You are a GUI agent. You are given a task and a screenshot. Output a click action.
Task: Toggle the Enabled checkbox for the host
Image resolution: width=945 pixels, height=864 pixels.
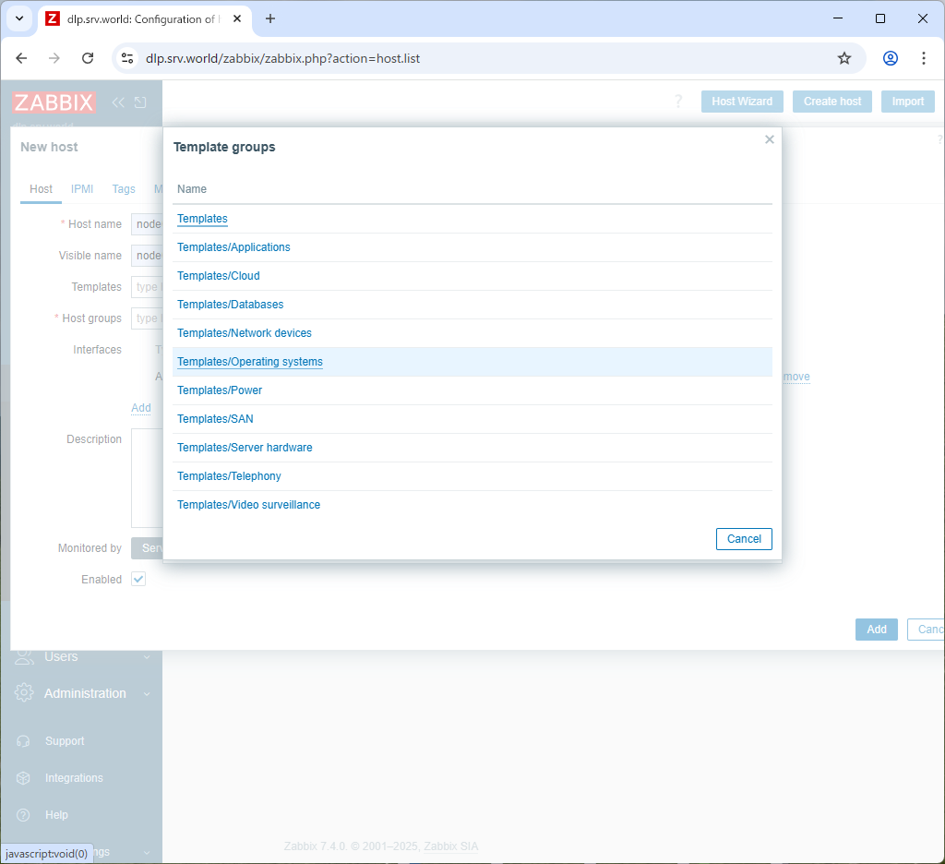[x=138, y=579]
